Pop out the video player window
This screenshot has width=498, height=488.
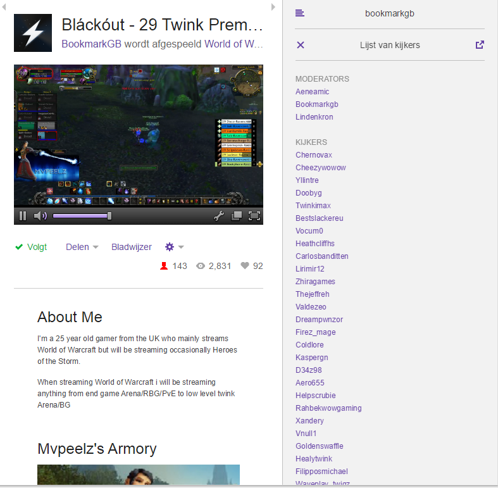click(236, 216)
